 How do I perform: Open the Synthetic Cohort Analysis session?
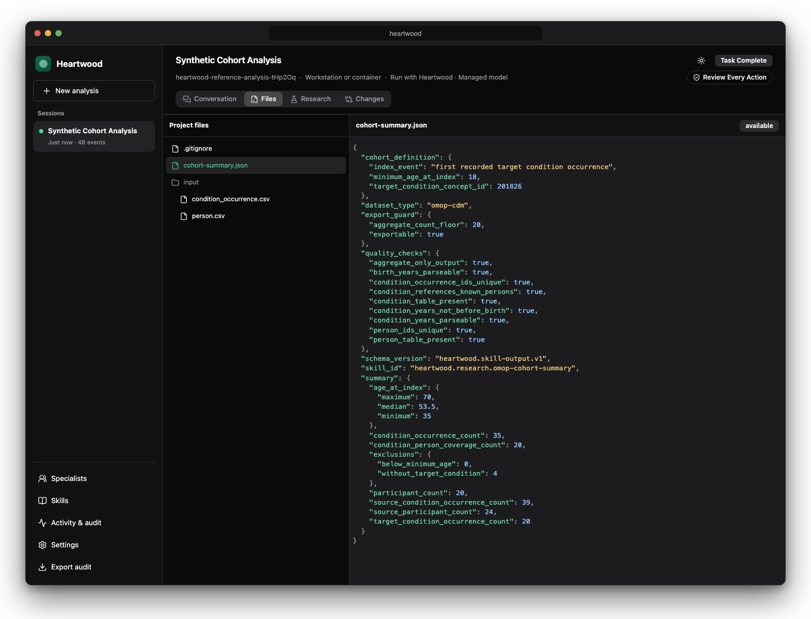[94, 136]
